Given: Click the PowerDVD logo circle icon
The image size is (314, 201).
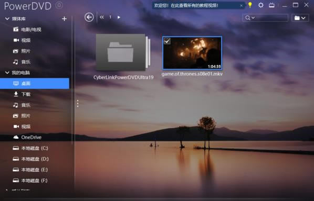Looking at the screenshot, I should click(x=59, y=5).
